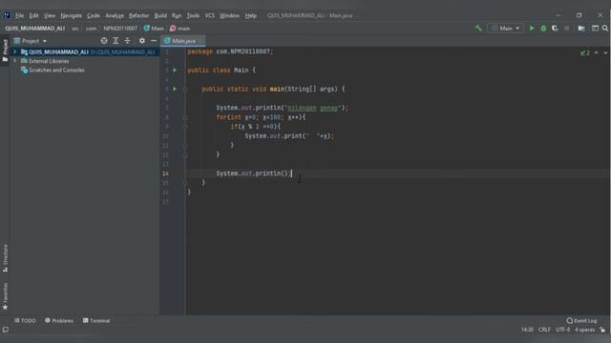Open the Tools menu

click(x=193, y=15)
